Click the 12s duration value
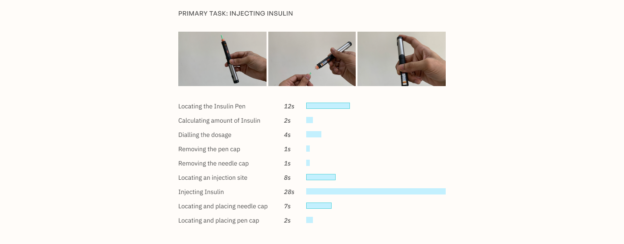The height and width of the screenshot is (244, 624). [289, 106]
